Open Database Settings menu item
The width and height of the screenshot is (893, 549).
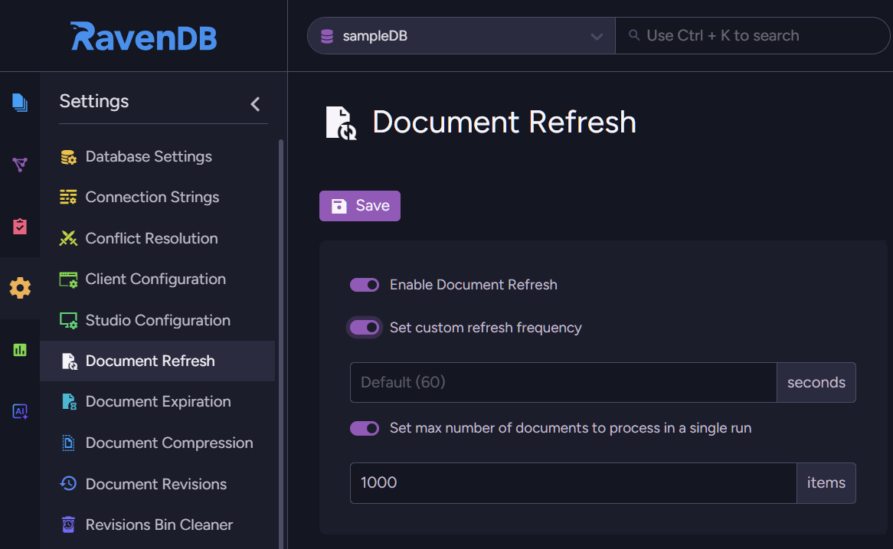(x=157, y=157)
